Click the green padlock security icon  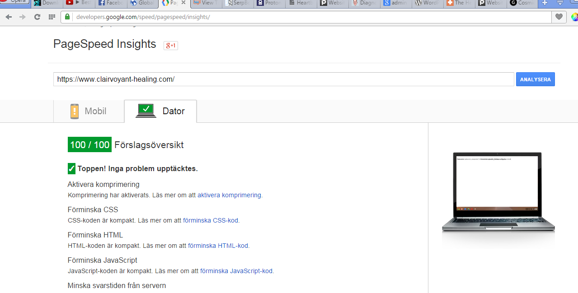pyautogui.click(x=67, y=17)
